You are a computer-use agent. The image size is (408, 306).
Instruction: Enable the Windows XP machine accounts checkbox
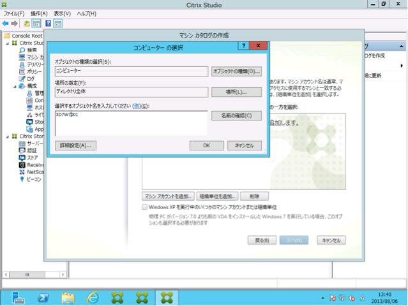pos(145,207)
